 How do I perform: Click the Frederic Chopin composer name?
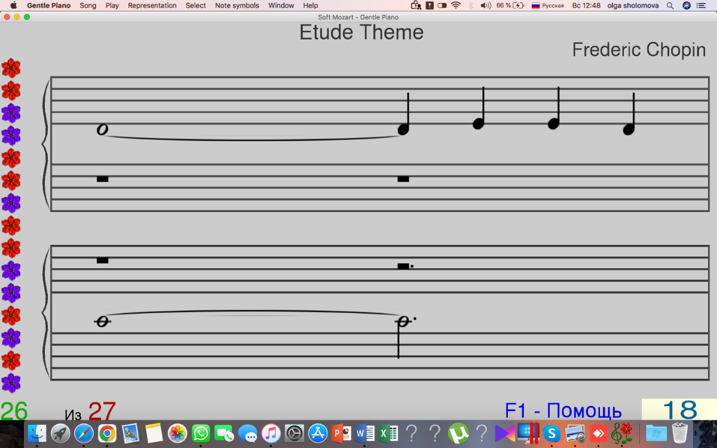click(639, 50)
